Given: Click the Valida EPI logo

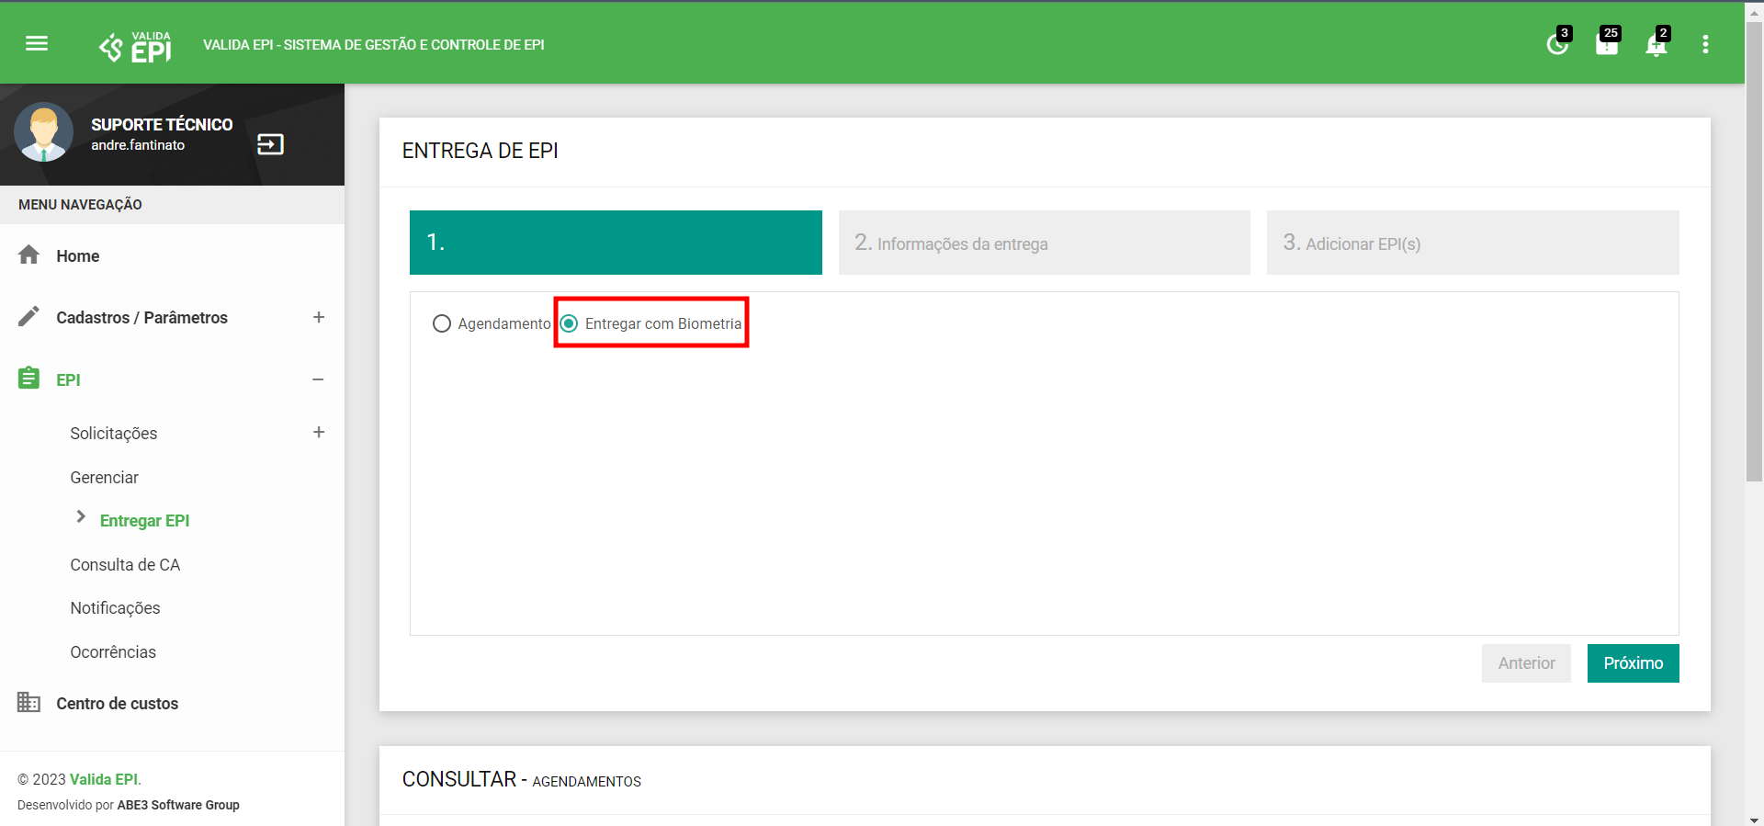Looking at the screenshot, I should [135, 46].
